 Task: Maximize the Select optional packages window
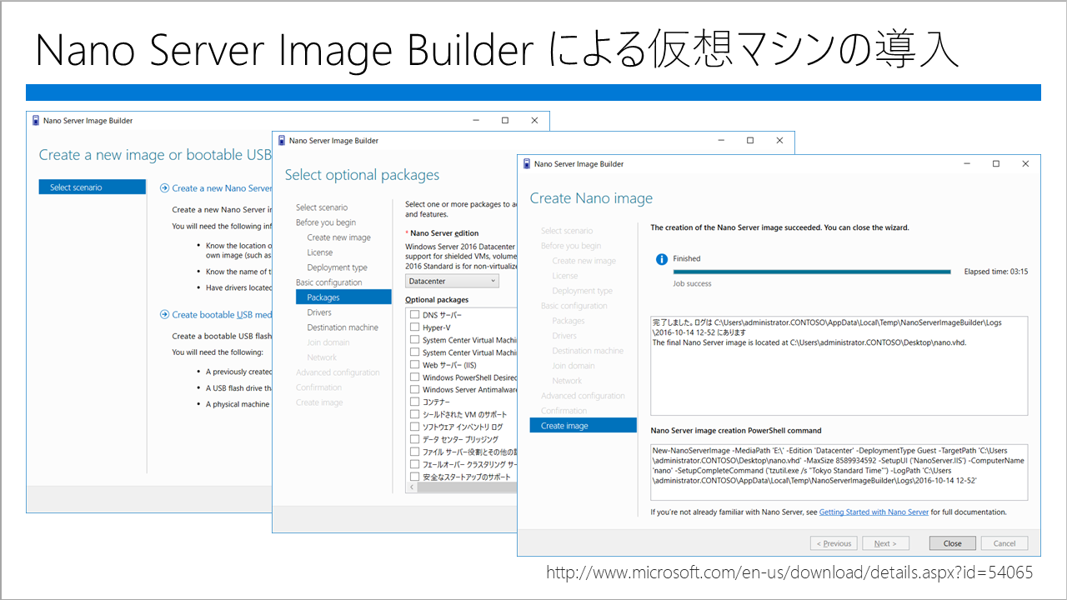(x=750, y=141)
